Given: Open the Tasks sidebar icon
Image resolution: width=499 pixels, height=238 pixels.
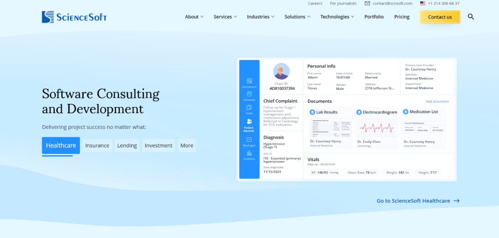Looking at the screenshot, I should pos(249,108).
